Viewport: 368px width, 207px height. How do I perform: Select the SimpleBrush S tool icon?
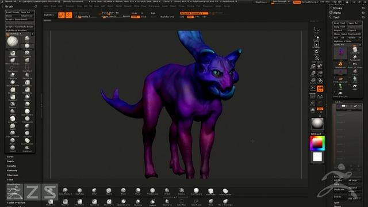tap(340, 64)
